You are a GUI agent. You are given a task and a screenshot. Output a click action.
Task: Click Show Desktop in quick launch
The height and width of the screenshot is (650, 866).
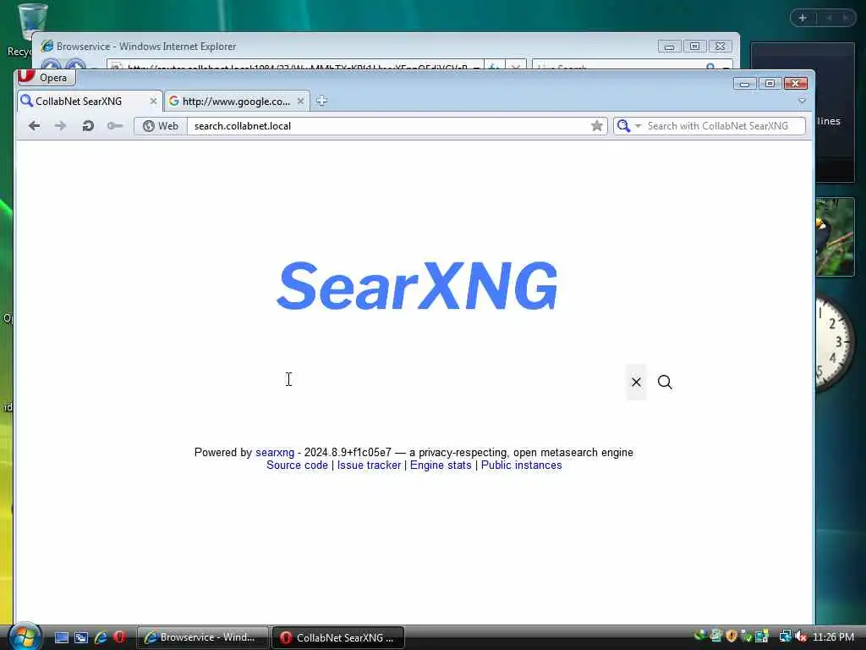(x=61, y=637)
